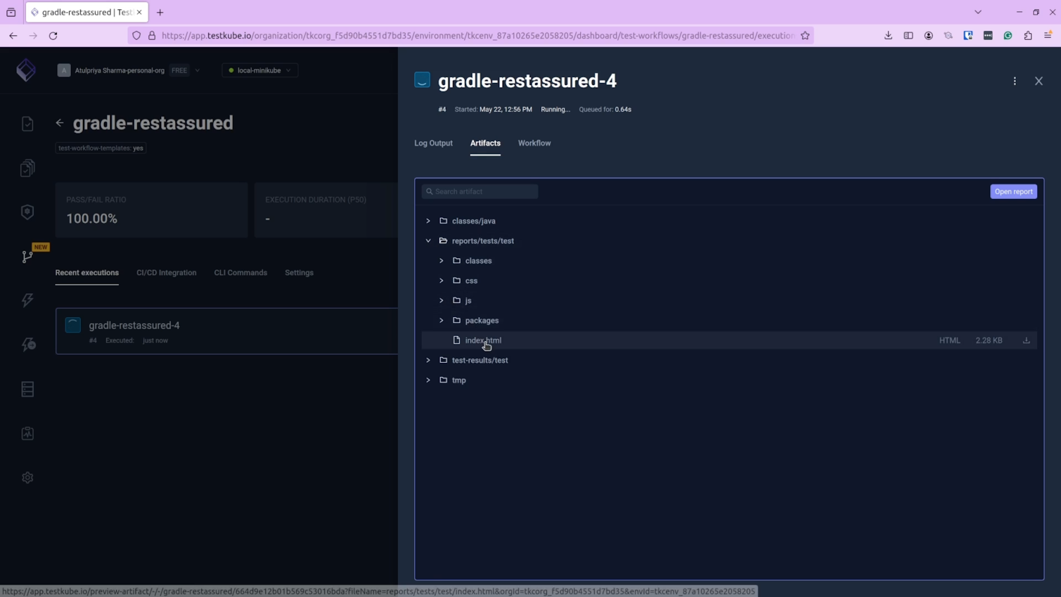1061x597 pixels.
Task: Open the browser extensions puzzle icon
Action: [1028, 36]
